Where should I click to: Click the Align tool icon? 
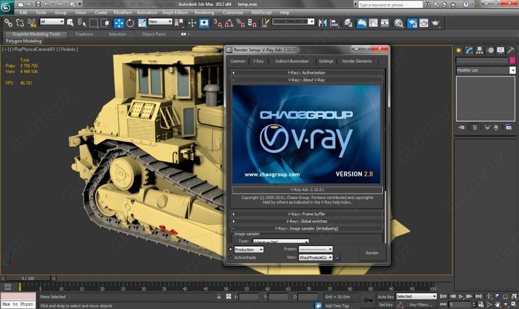click(x=335, y=23)
